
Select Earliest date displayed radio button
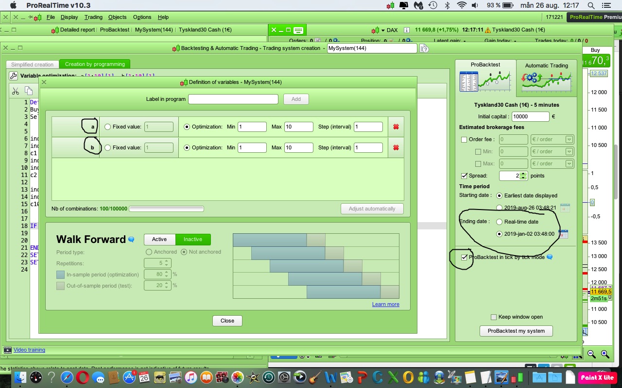(x=500, y=195)
